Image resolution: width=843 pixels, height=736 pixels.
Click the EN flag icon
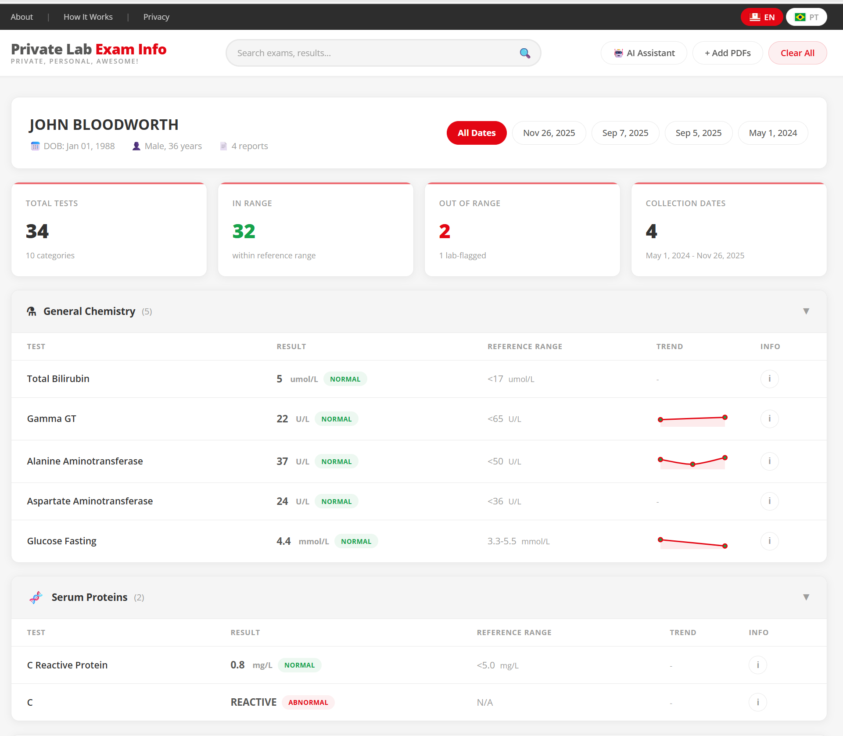point(755,17)
